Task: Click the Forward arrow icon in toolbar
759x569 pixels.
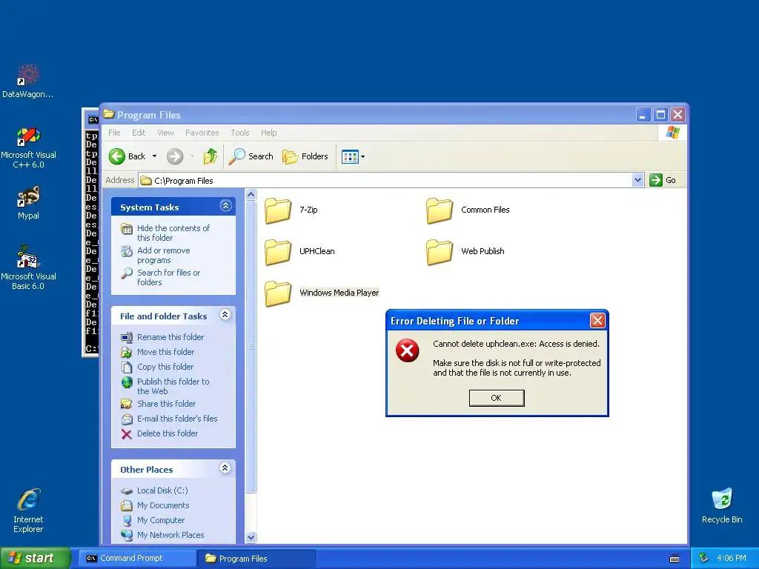Action: pyautogui.click(x=175, y=156)
